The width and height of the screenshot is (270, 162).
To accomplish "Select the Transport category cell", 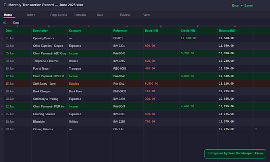I will tap(90, 69).
